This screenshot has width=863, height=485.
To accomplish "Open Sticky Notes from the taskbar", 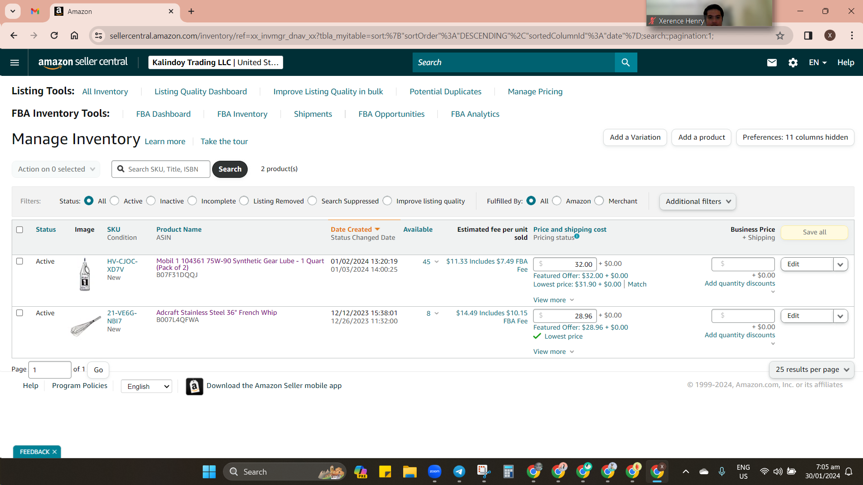I will coord(385,472).
